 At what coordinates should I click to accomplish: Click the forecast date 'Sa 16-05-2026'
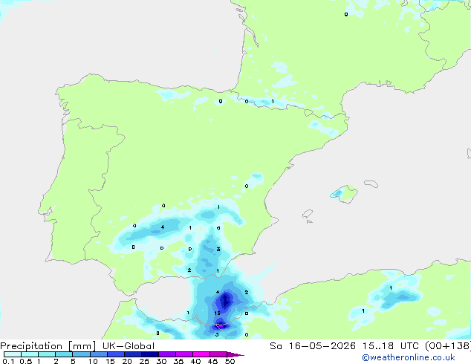[313, 346]
